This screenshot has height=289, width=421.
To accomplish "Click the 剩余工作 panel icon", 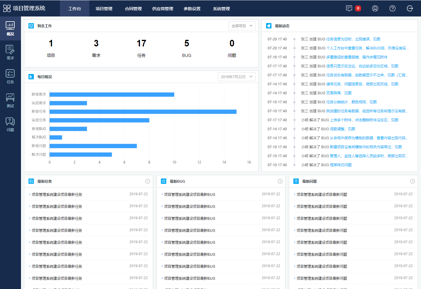I will (31, 26).
